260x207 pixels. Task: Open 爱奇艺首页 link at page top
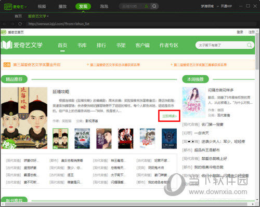tap(16, 32)
